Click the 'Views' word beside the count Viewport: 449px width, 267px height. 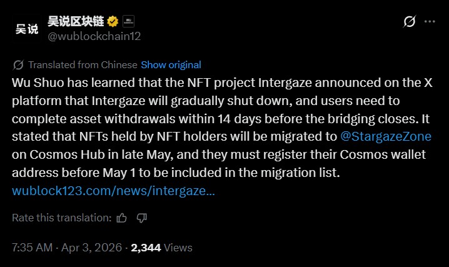pos(178,248)
